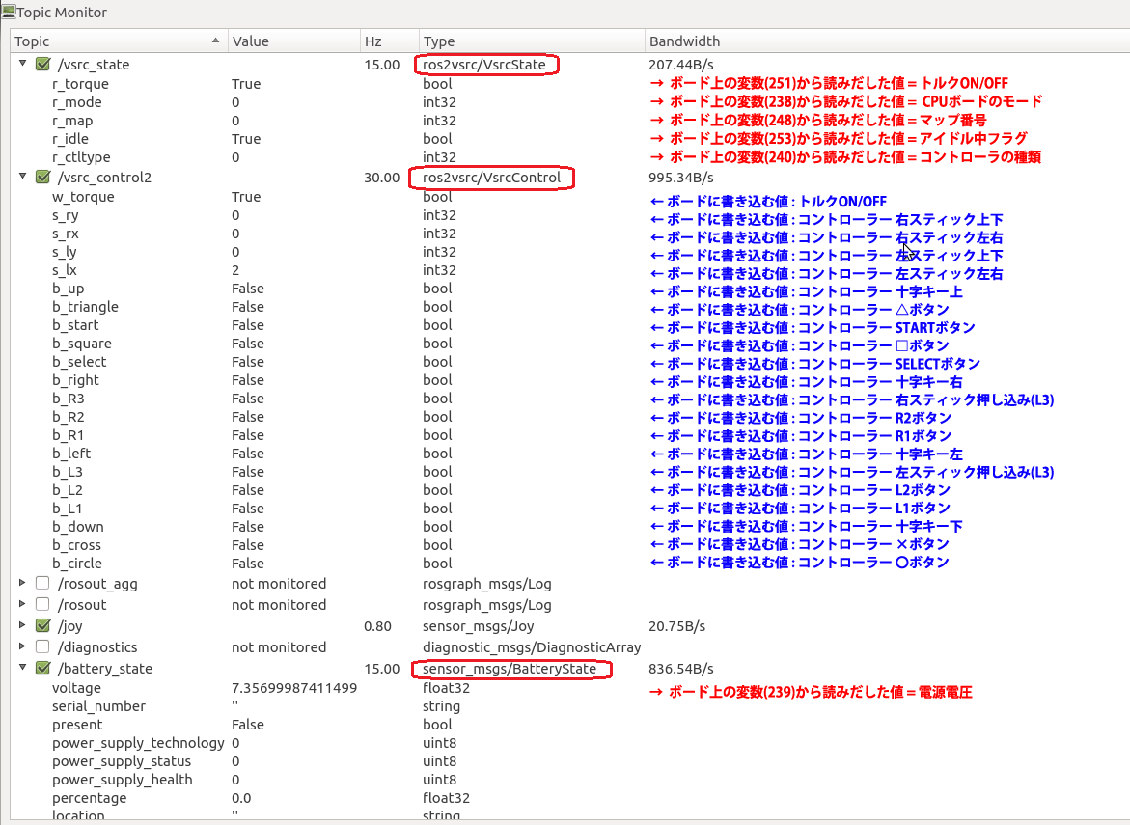The width and height of the screenshot is (1130, 825).
Task: Click the voltage value 7.35699987411499
Action: (294, 688)
